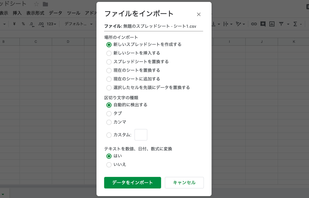Open the データ menu
Screen dimensions: 309x198
click(x=56, y=13)
